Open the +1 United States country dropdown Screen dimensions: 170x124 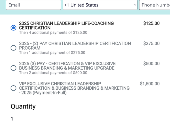pyautogui.click(x=96, y=5)
